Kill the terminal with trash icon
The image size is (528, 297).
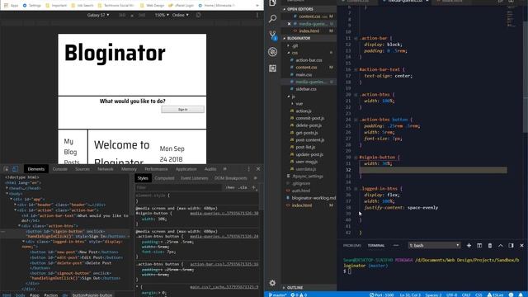[x=490, y=246]
